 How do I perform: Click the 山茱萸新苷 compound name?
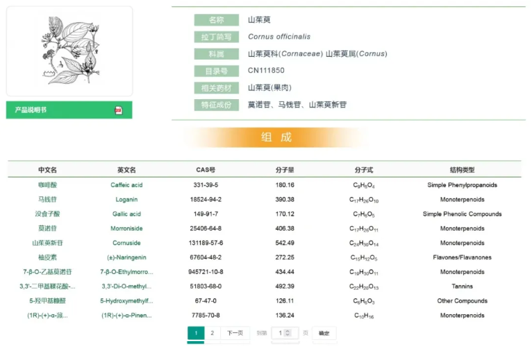(47, 243)
